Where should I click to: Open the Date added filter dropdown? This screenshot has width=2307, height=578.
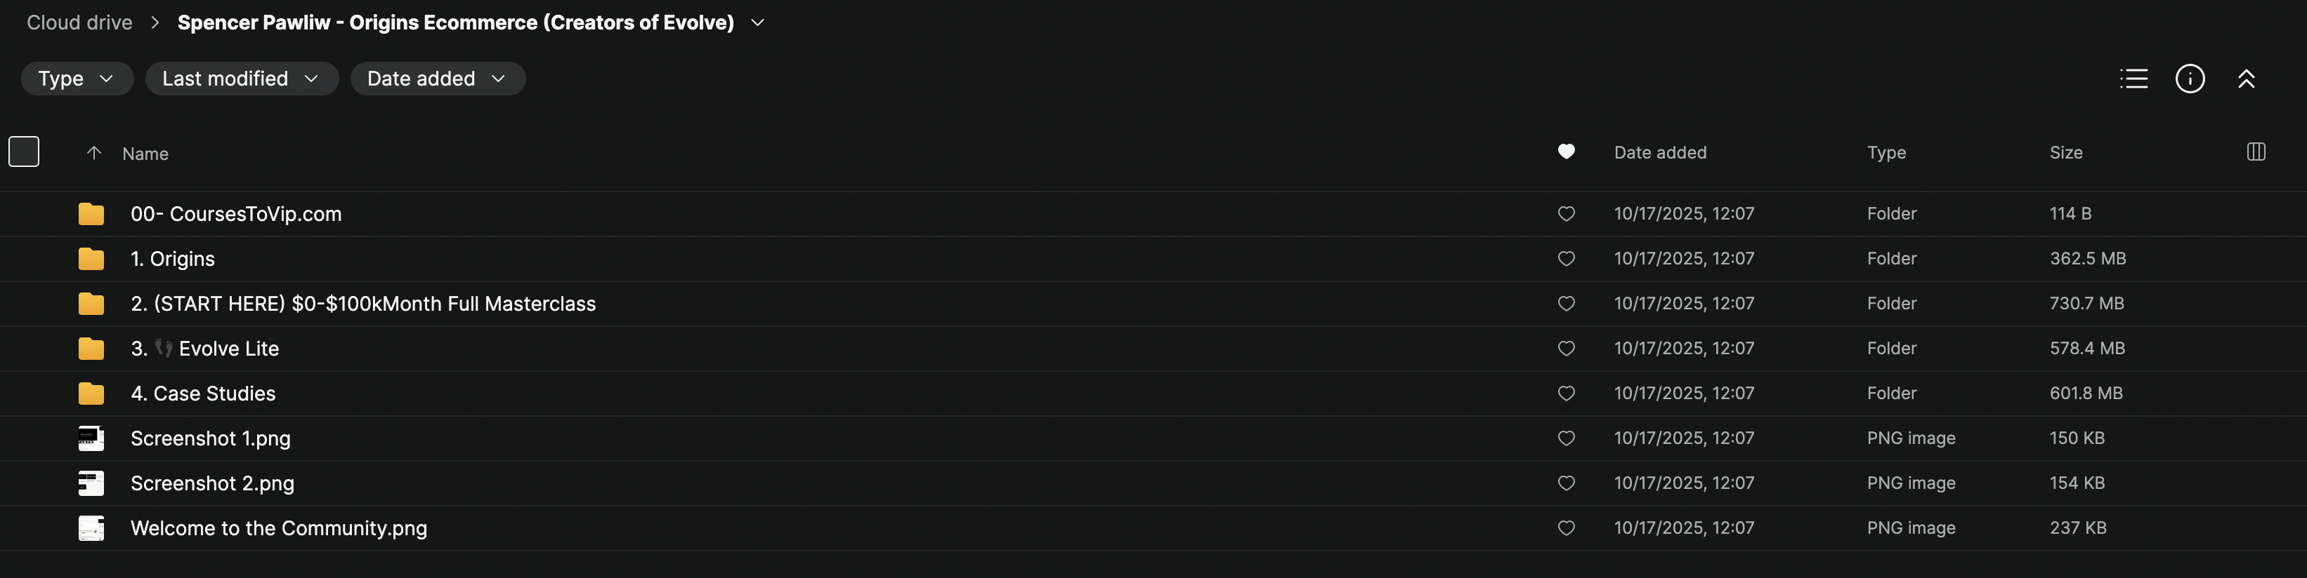pos(437,79)
